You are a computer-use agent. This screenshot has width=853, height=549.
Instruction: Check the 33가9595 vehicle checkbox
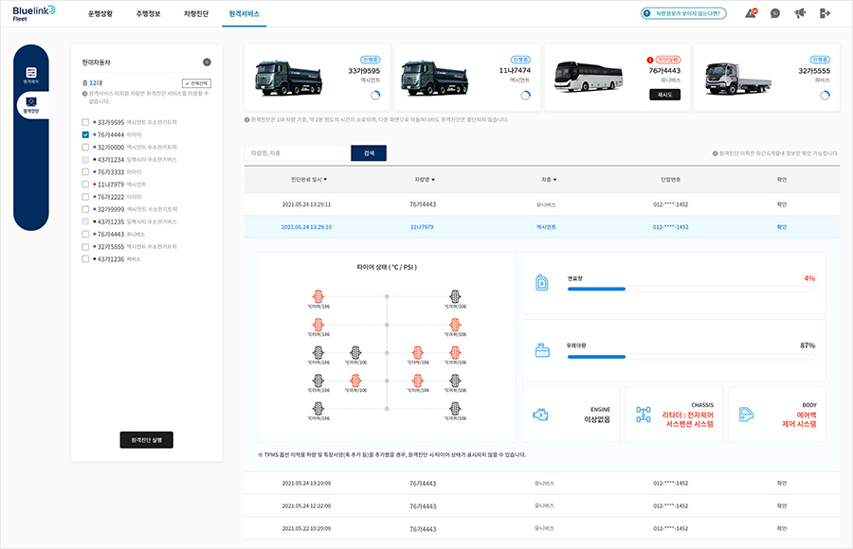86,123
